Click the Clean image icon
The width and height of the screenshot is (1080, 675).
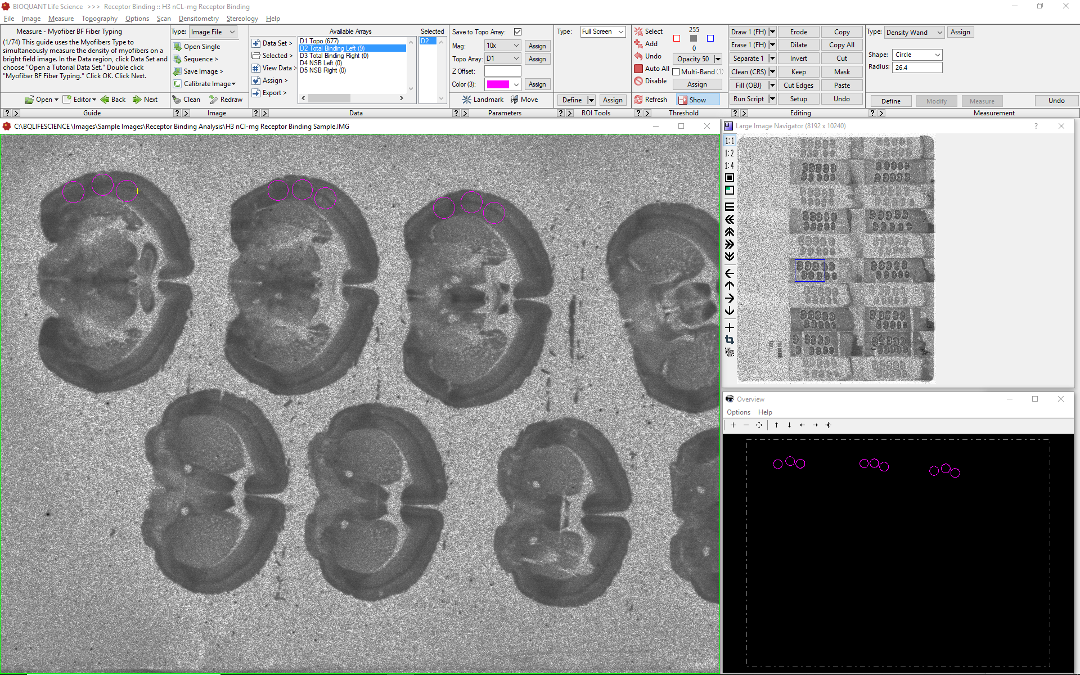(177, 100)
